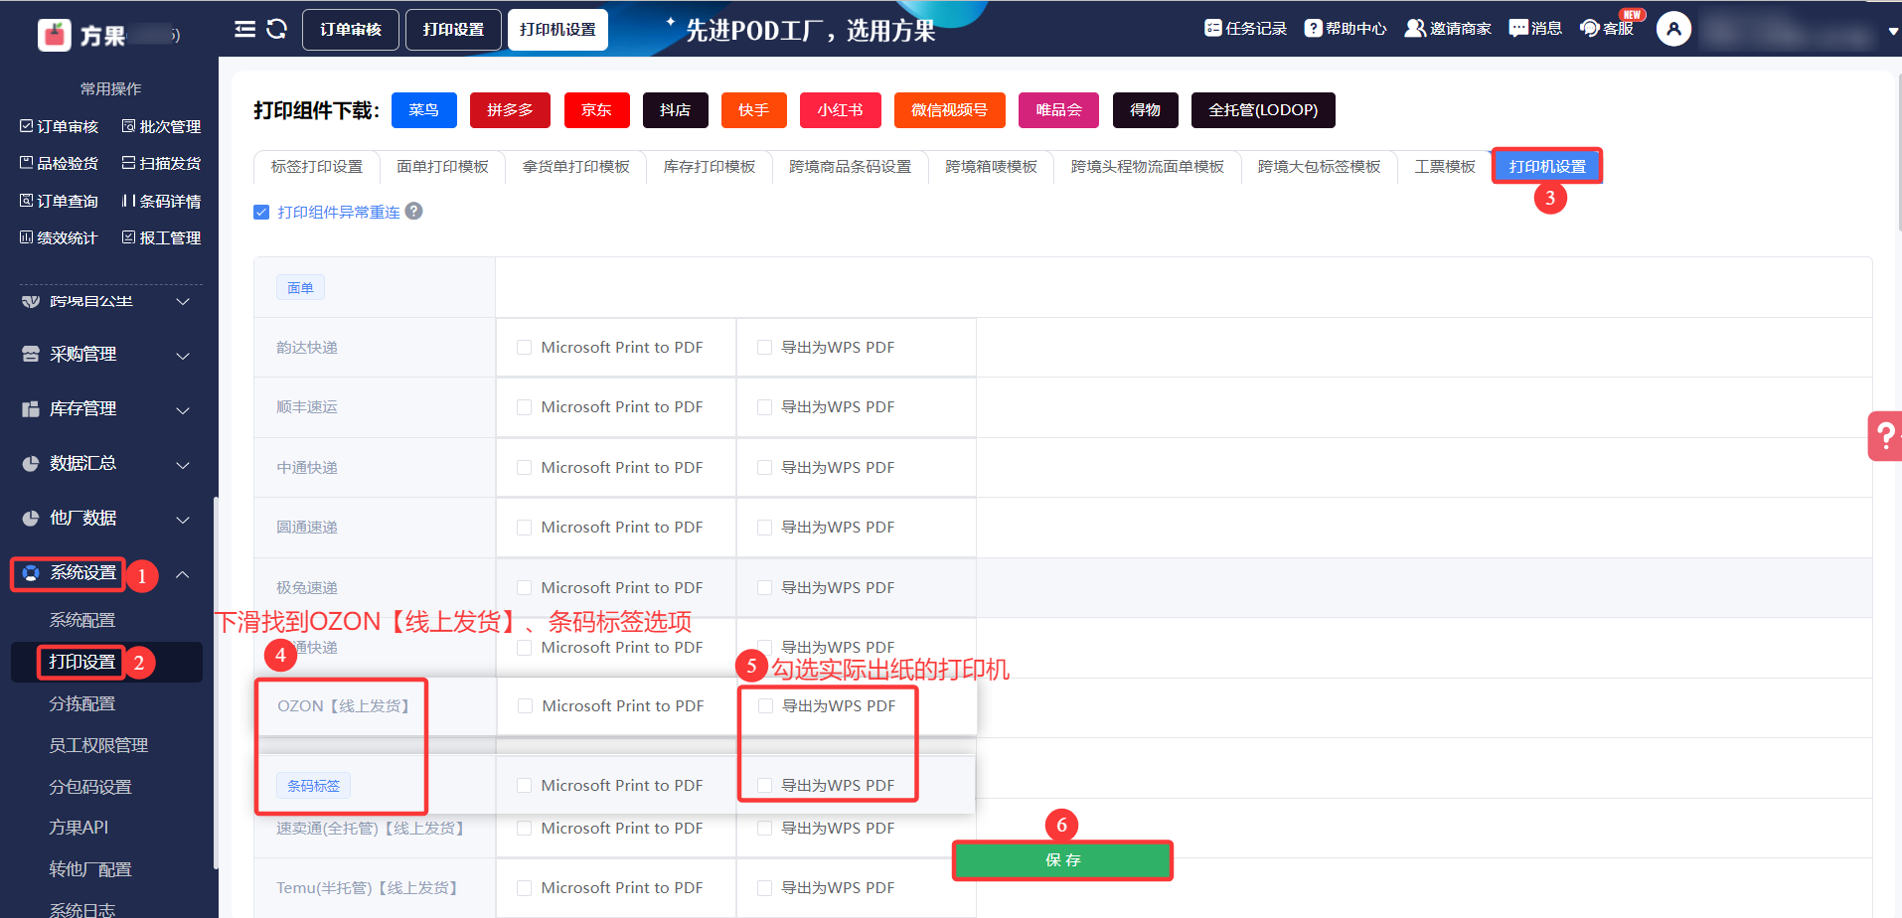Check Microsoft Print to PDF for 极兔速递
The height and width of the screenshot is (918, 1902).
524,588
